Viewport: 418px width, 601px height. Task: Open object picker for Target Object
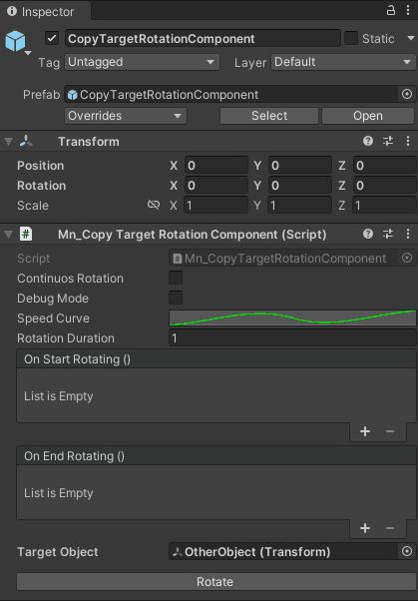[x=407, y=551]
